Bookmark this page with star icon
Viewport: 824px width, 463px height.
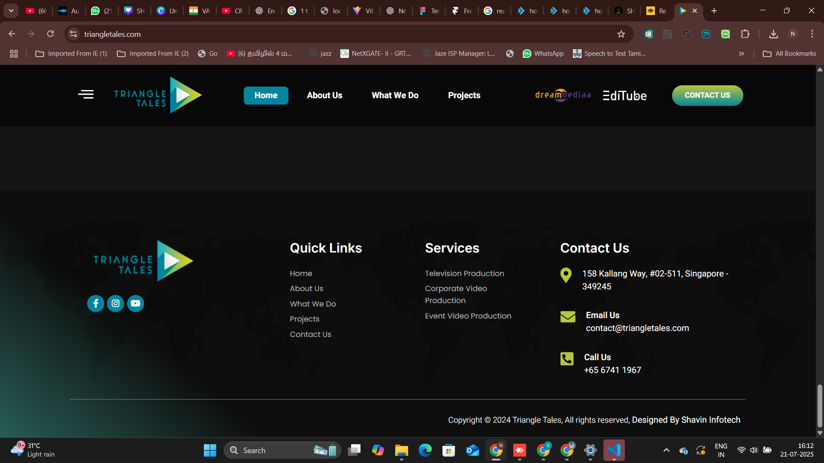(621, 34)
